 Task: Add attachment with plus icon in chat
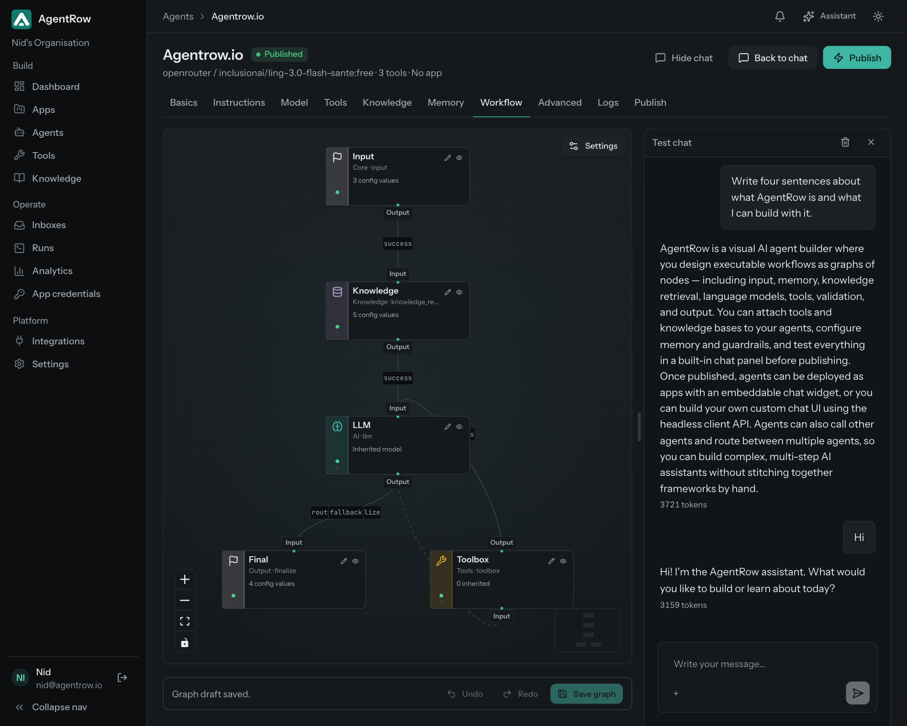point(676,693)
